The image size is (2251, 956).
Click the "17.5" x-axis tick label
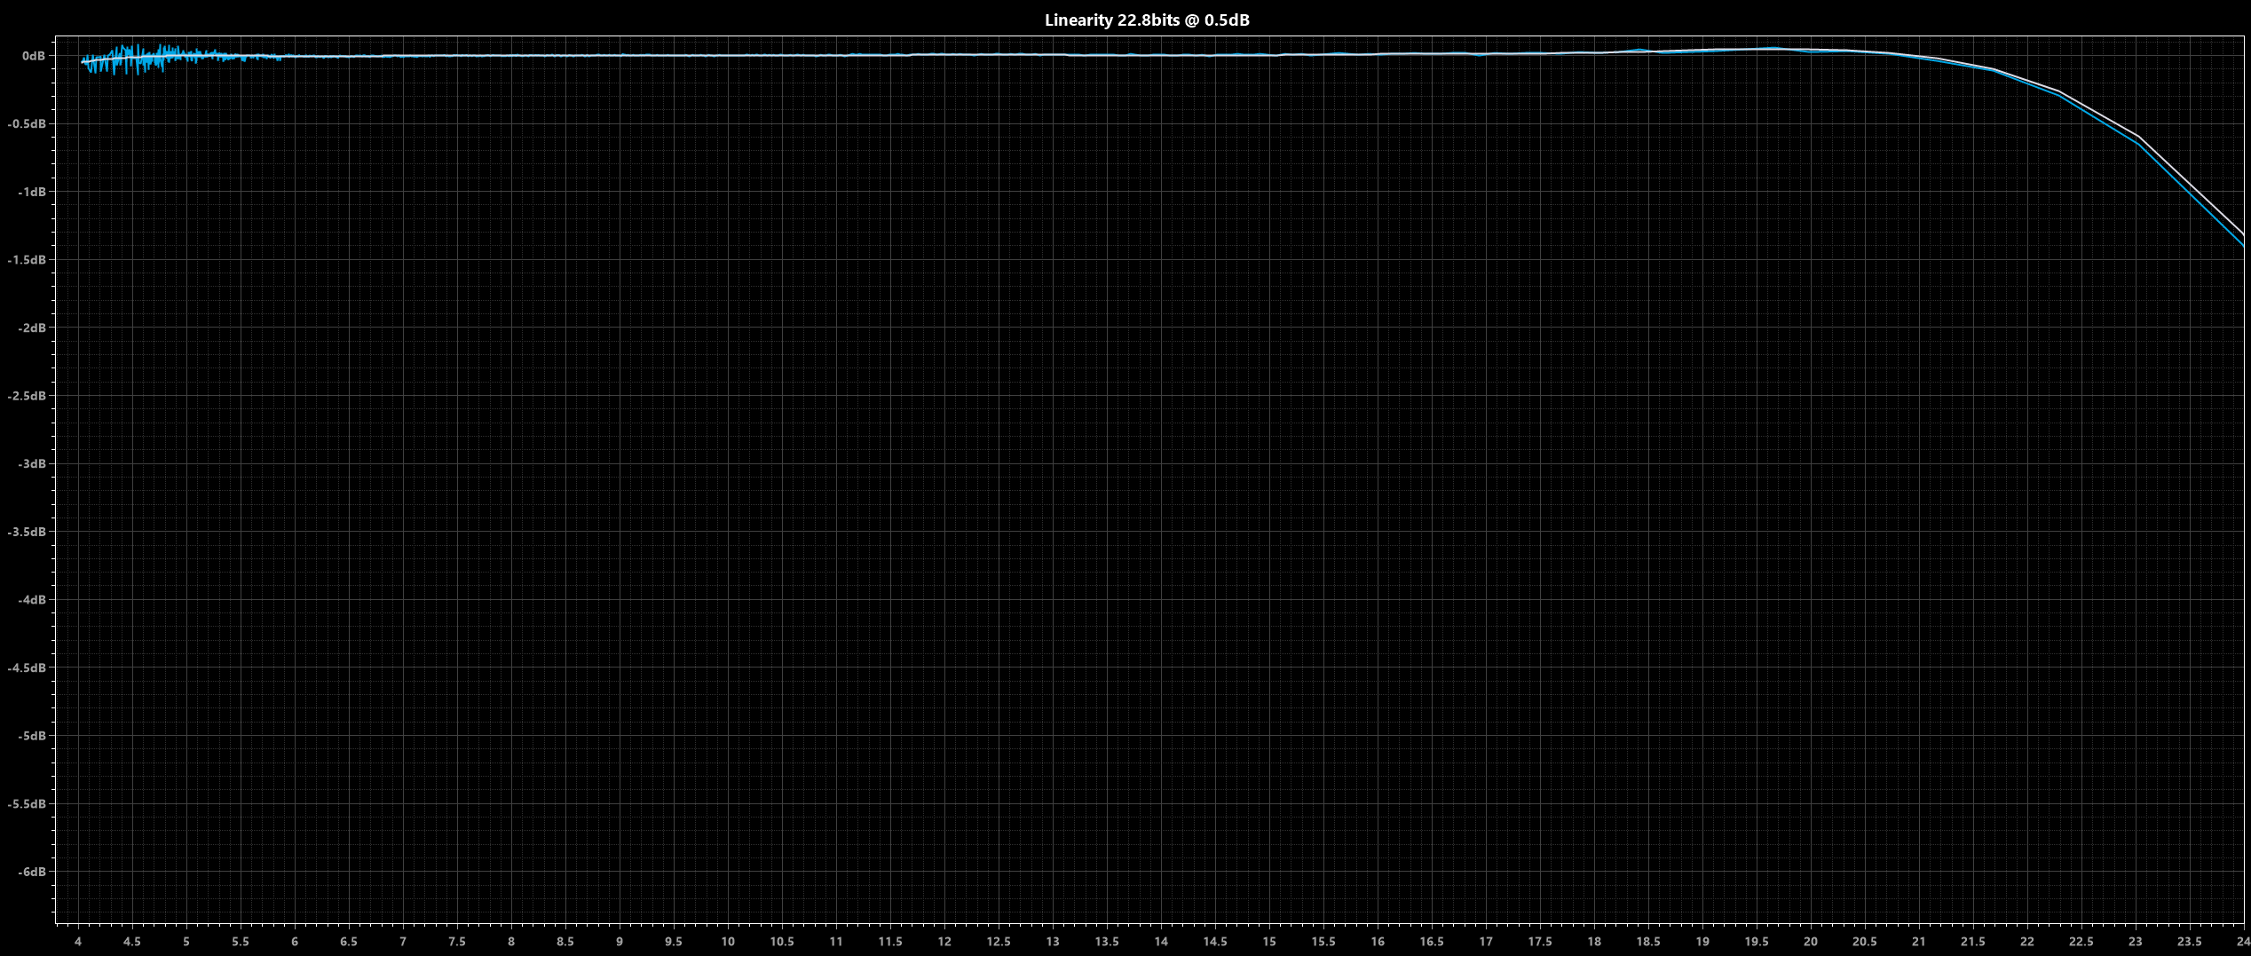tap(1540, 942)
